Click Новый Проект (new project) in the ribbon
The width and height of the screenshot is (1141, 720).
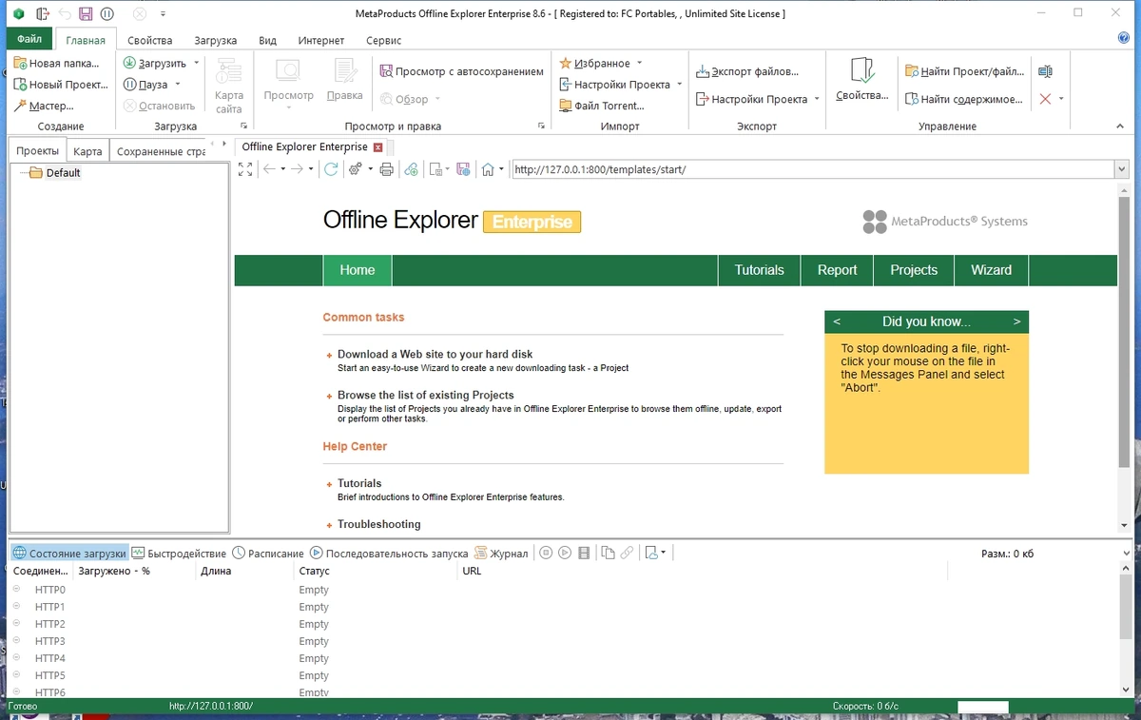click(61, 85)
